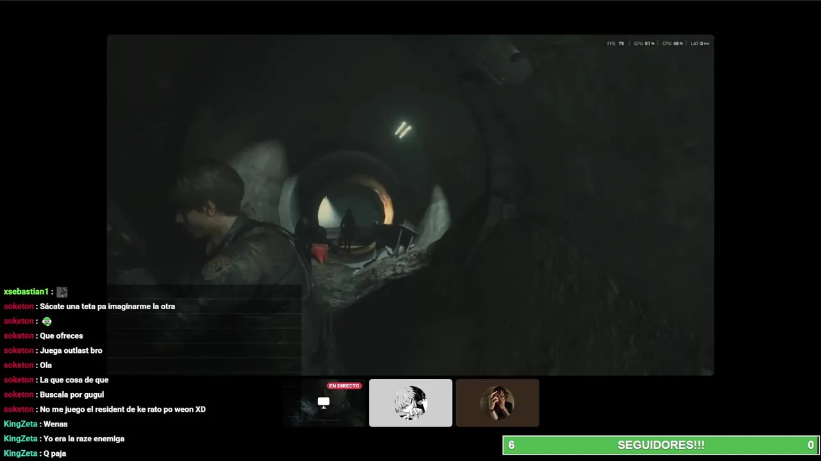The image size is (821, 461).
Task: Click chat message "Que ofreces"
Action: (x=61, y=336)
